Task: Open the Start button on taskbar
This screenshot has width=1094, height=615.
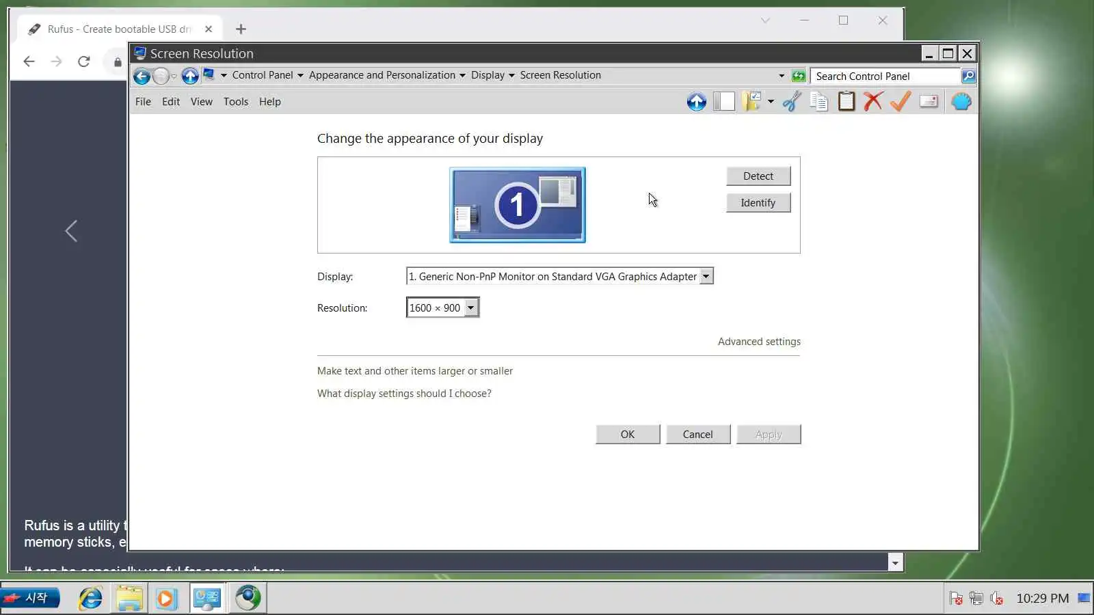Action: point(30,599)
